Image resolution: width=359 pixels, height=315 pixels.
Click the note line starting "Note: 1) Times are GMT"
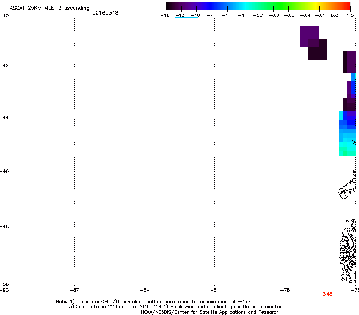click(153, 302)
